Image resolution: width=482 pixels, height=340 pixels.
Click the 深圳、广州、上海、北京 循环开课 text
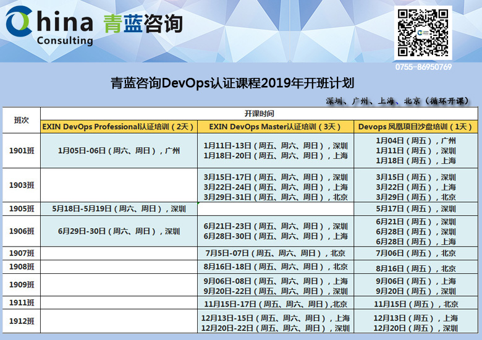point(397,101)
